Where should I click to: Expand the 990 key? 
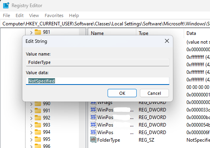pos(31,104)
